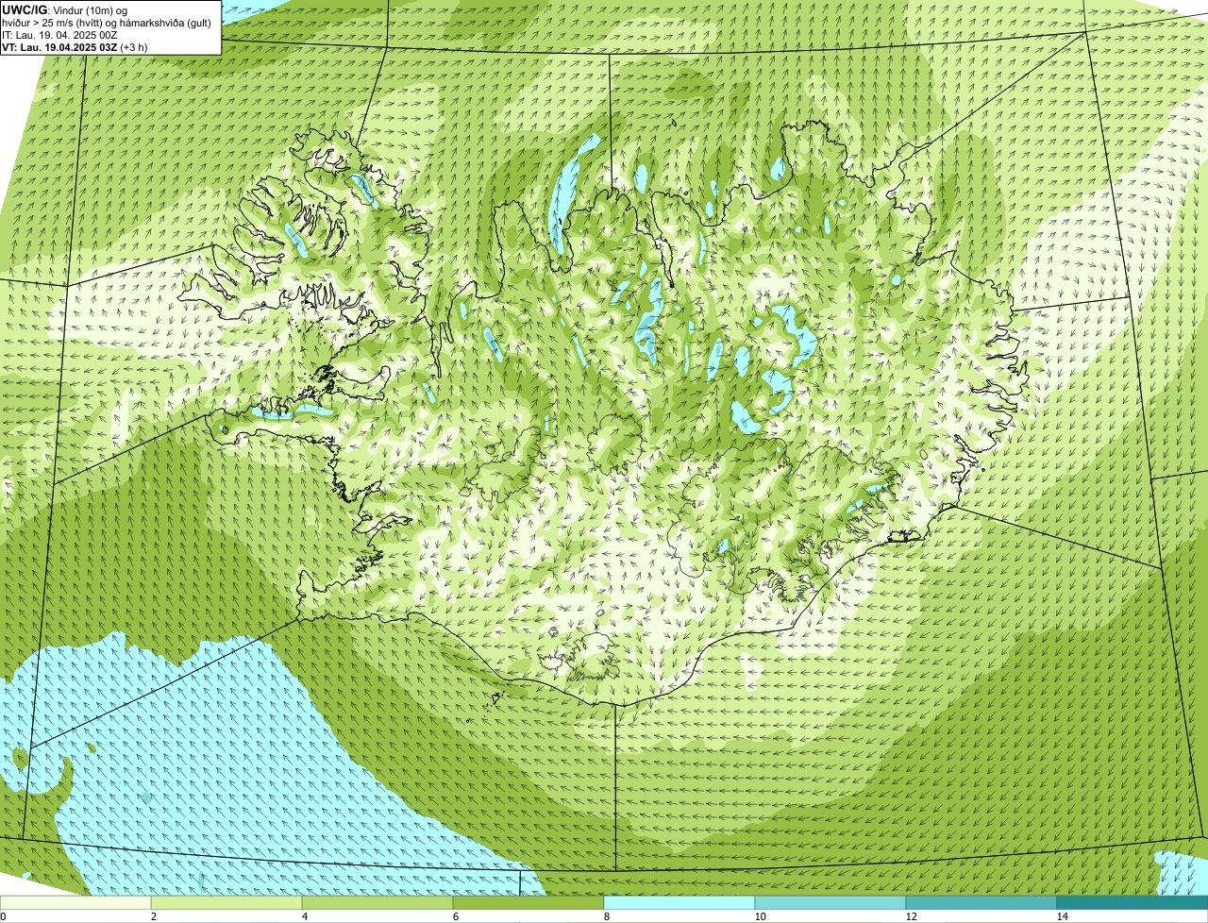Click the "2" tick label on the scale
Screen dimensions: 1208x923
pos(153,916)
